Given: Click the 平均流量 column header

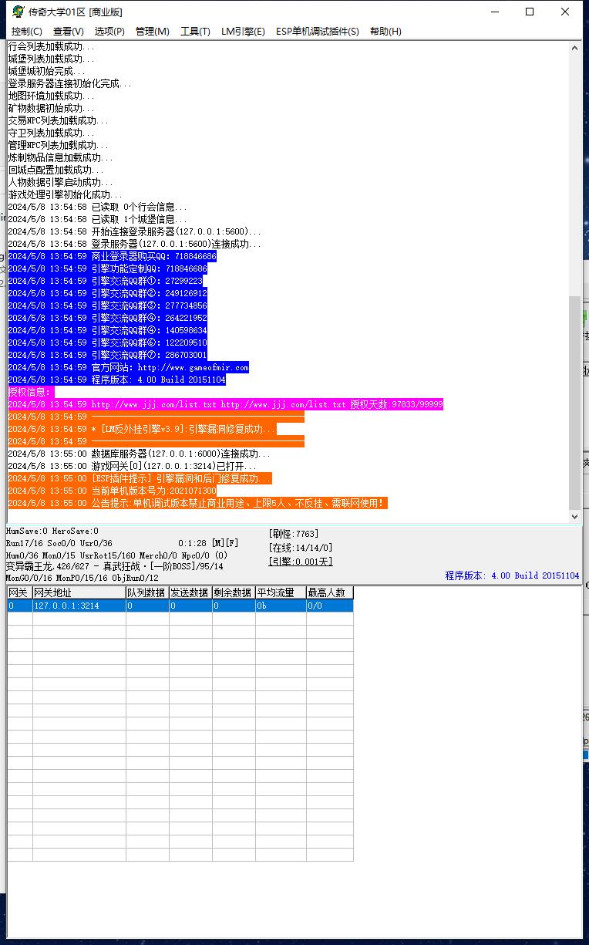Looking at the screenshot, I should coord(281,592).
